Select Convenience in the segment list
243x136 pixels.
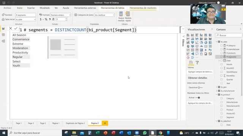coord(21,39)
